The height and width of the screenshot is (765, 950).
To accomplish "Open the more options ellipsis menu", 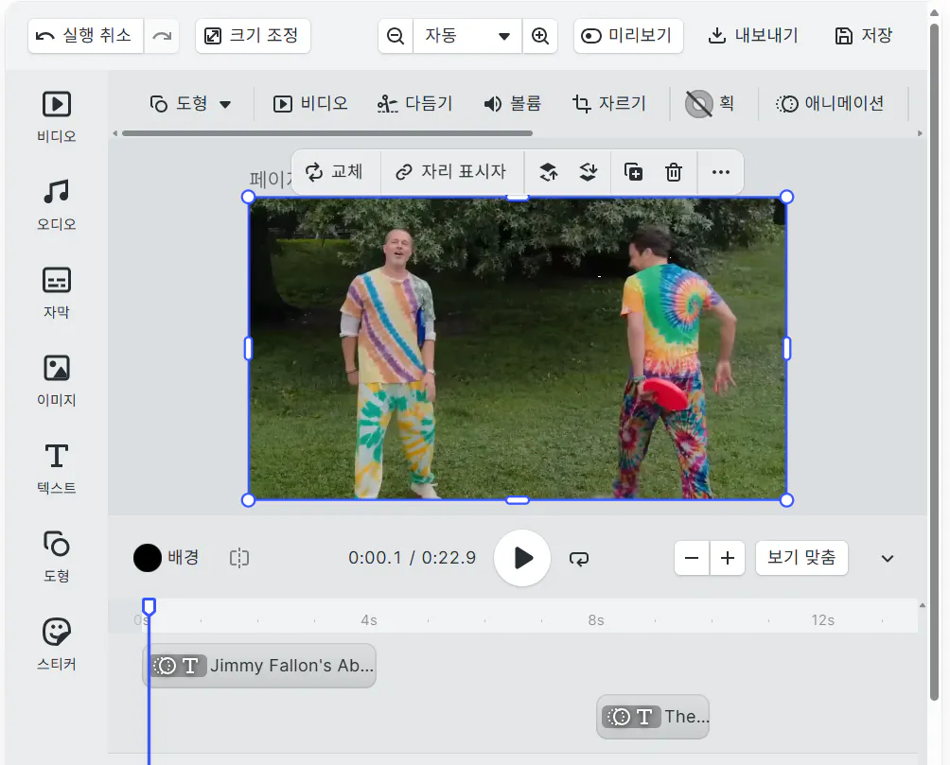I will pyautogui.click(x=721, y=172).
